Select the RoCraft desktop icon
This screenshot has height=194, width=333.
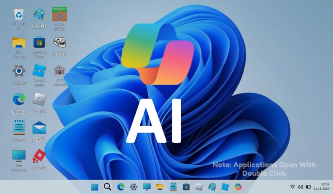[59, 14]
